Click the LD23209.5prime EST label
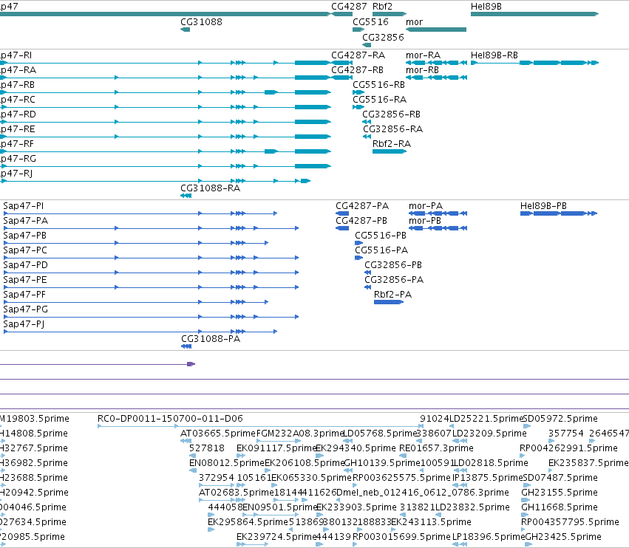 (x=489, y=434)
